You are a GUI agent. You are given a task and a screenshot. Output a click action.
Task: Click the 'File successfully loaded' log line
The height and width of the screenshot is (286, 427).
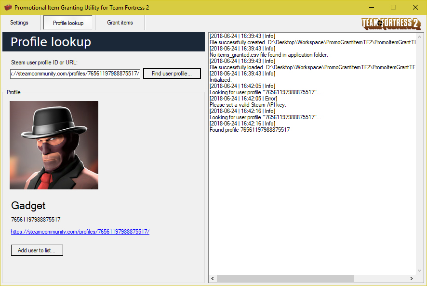[x=312, y=67]
